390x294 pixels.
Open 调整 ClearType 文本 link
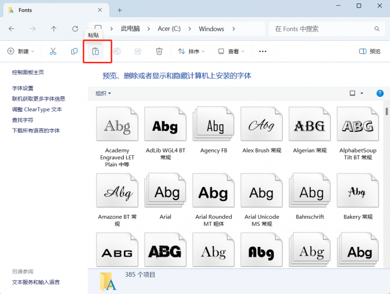(37, 109)
